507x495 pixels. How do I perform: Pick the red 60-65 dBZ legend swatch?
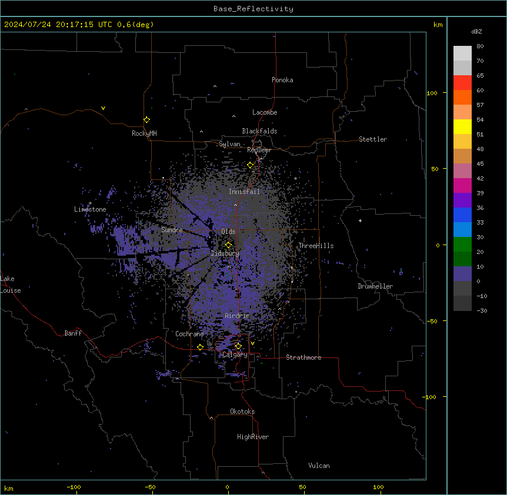pyautogui.click(x=462, y=83)
